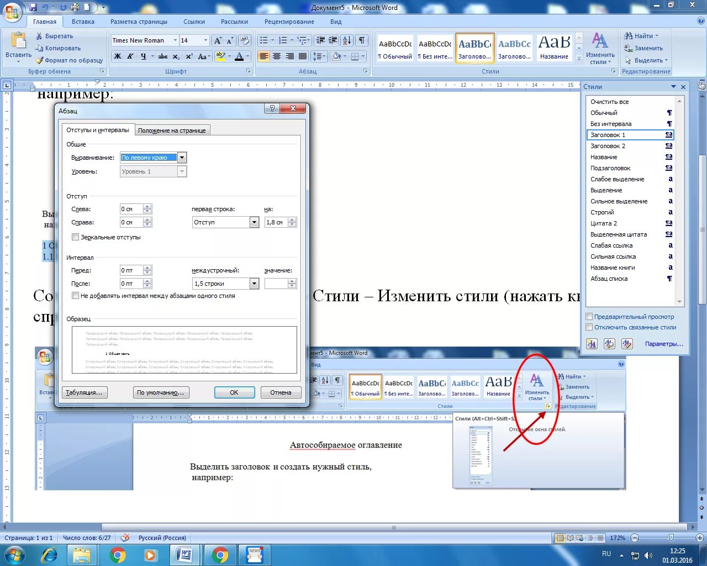Clear formatting with eraser icon
Viewport: 707px width, 566px height.
(245, 40)
